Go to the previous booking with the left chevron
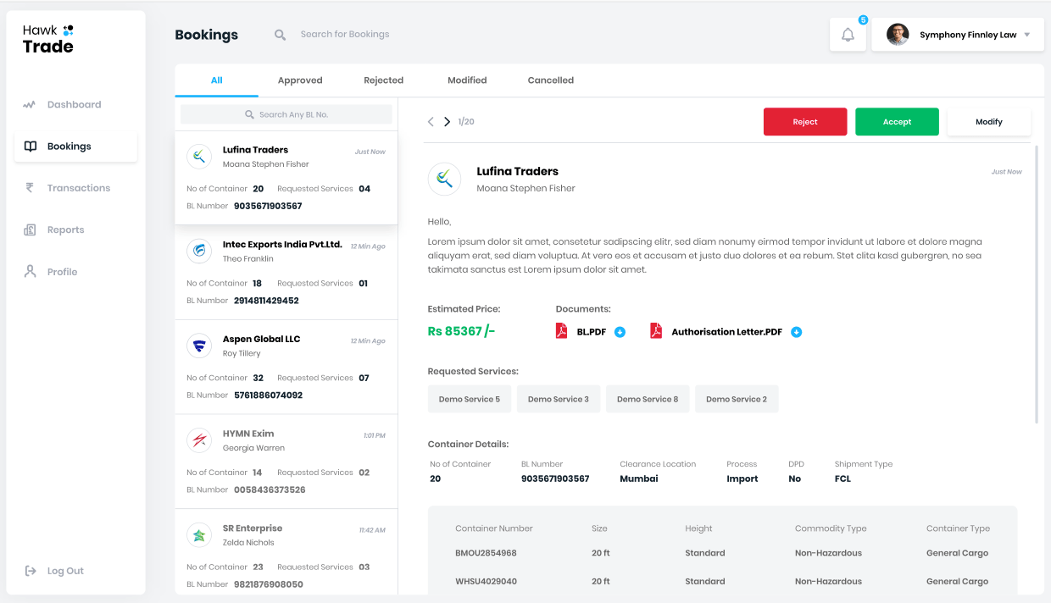The height and width of the screenshot is (603, 1051). click(x=431, y=122)
